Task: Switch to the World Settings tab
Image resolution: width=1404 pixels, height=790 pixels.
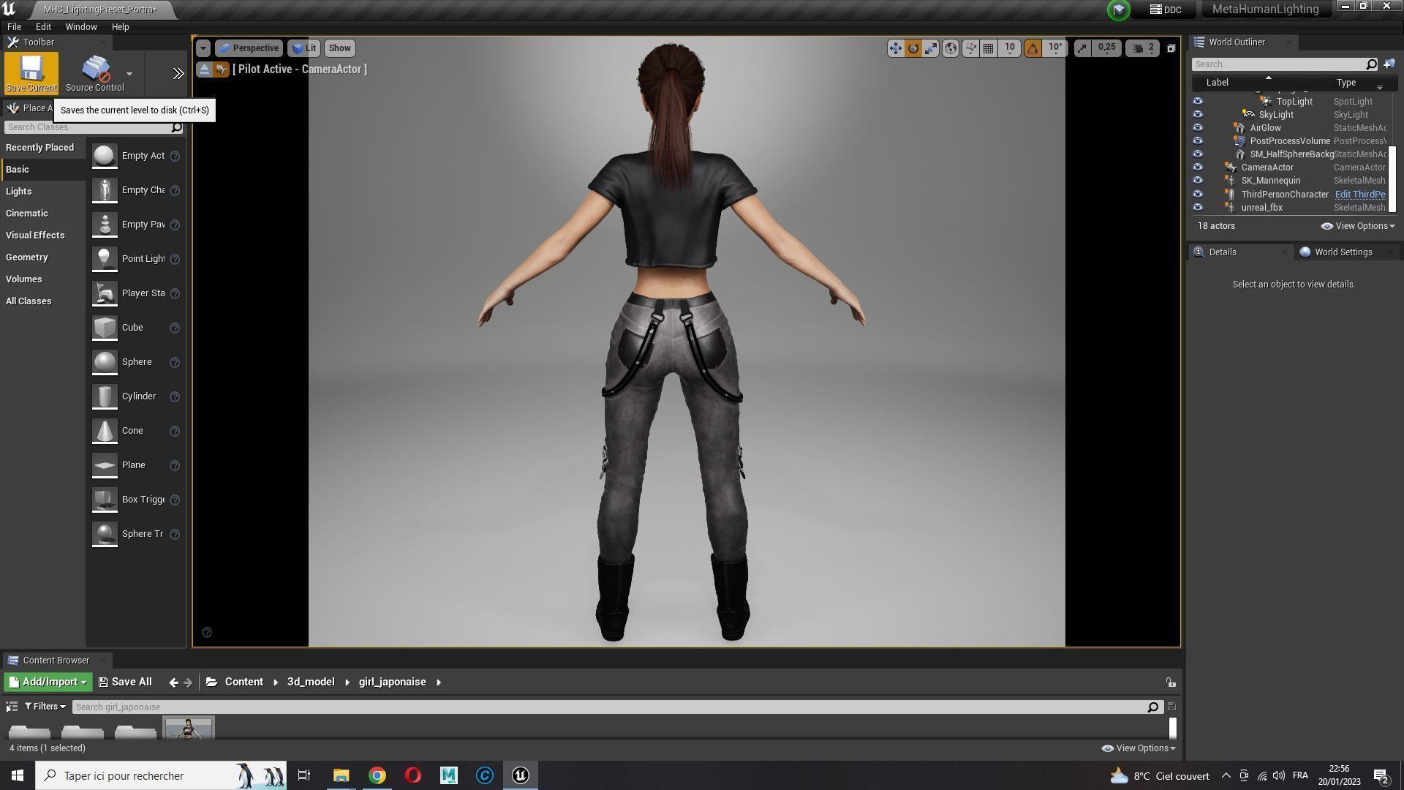Action: pyautogui.click(x=1343, y=252)
